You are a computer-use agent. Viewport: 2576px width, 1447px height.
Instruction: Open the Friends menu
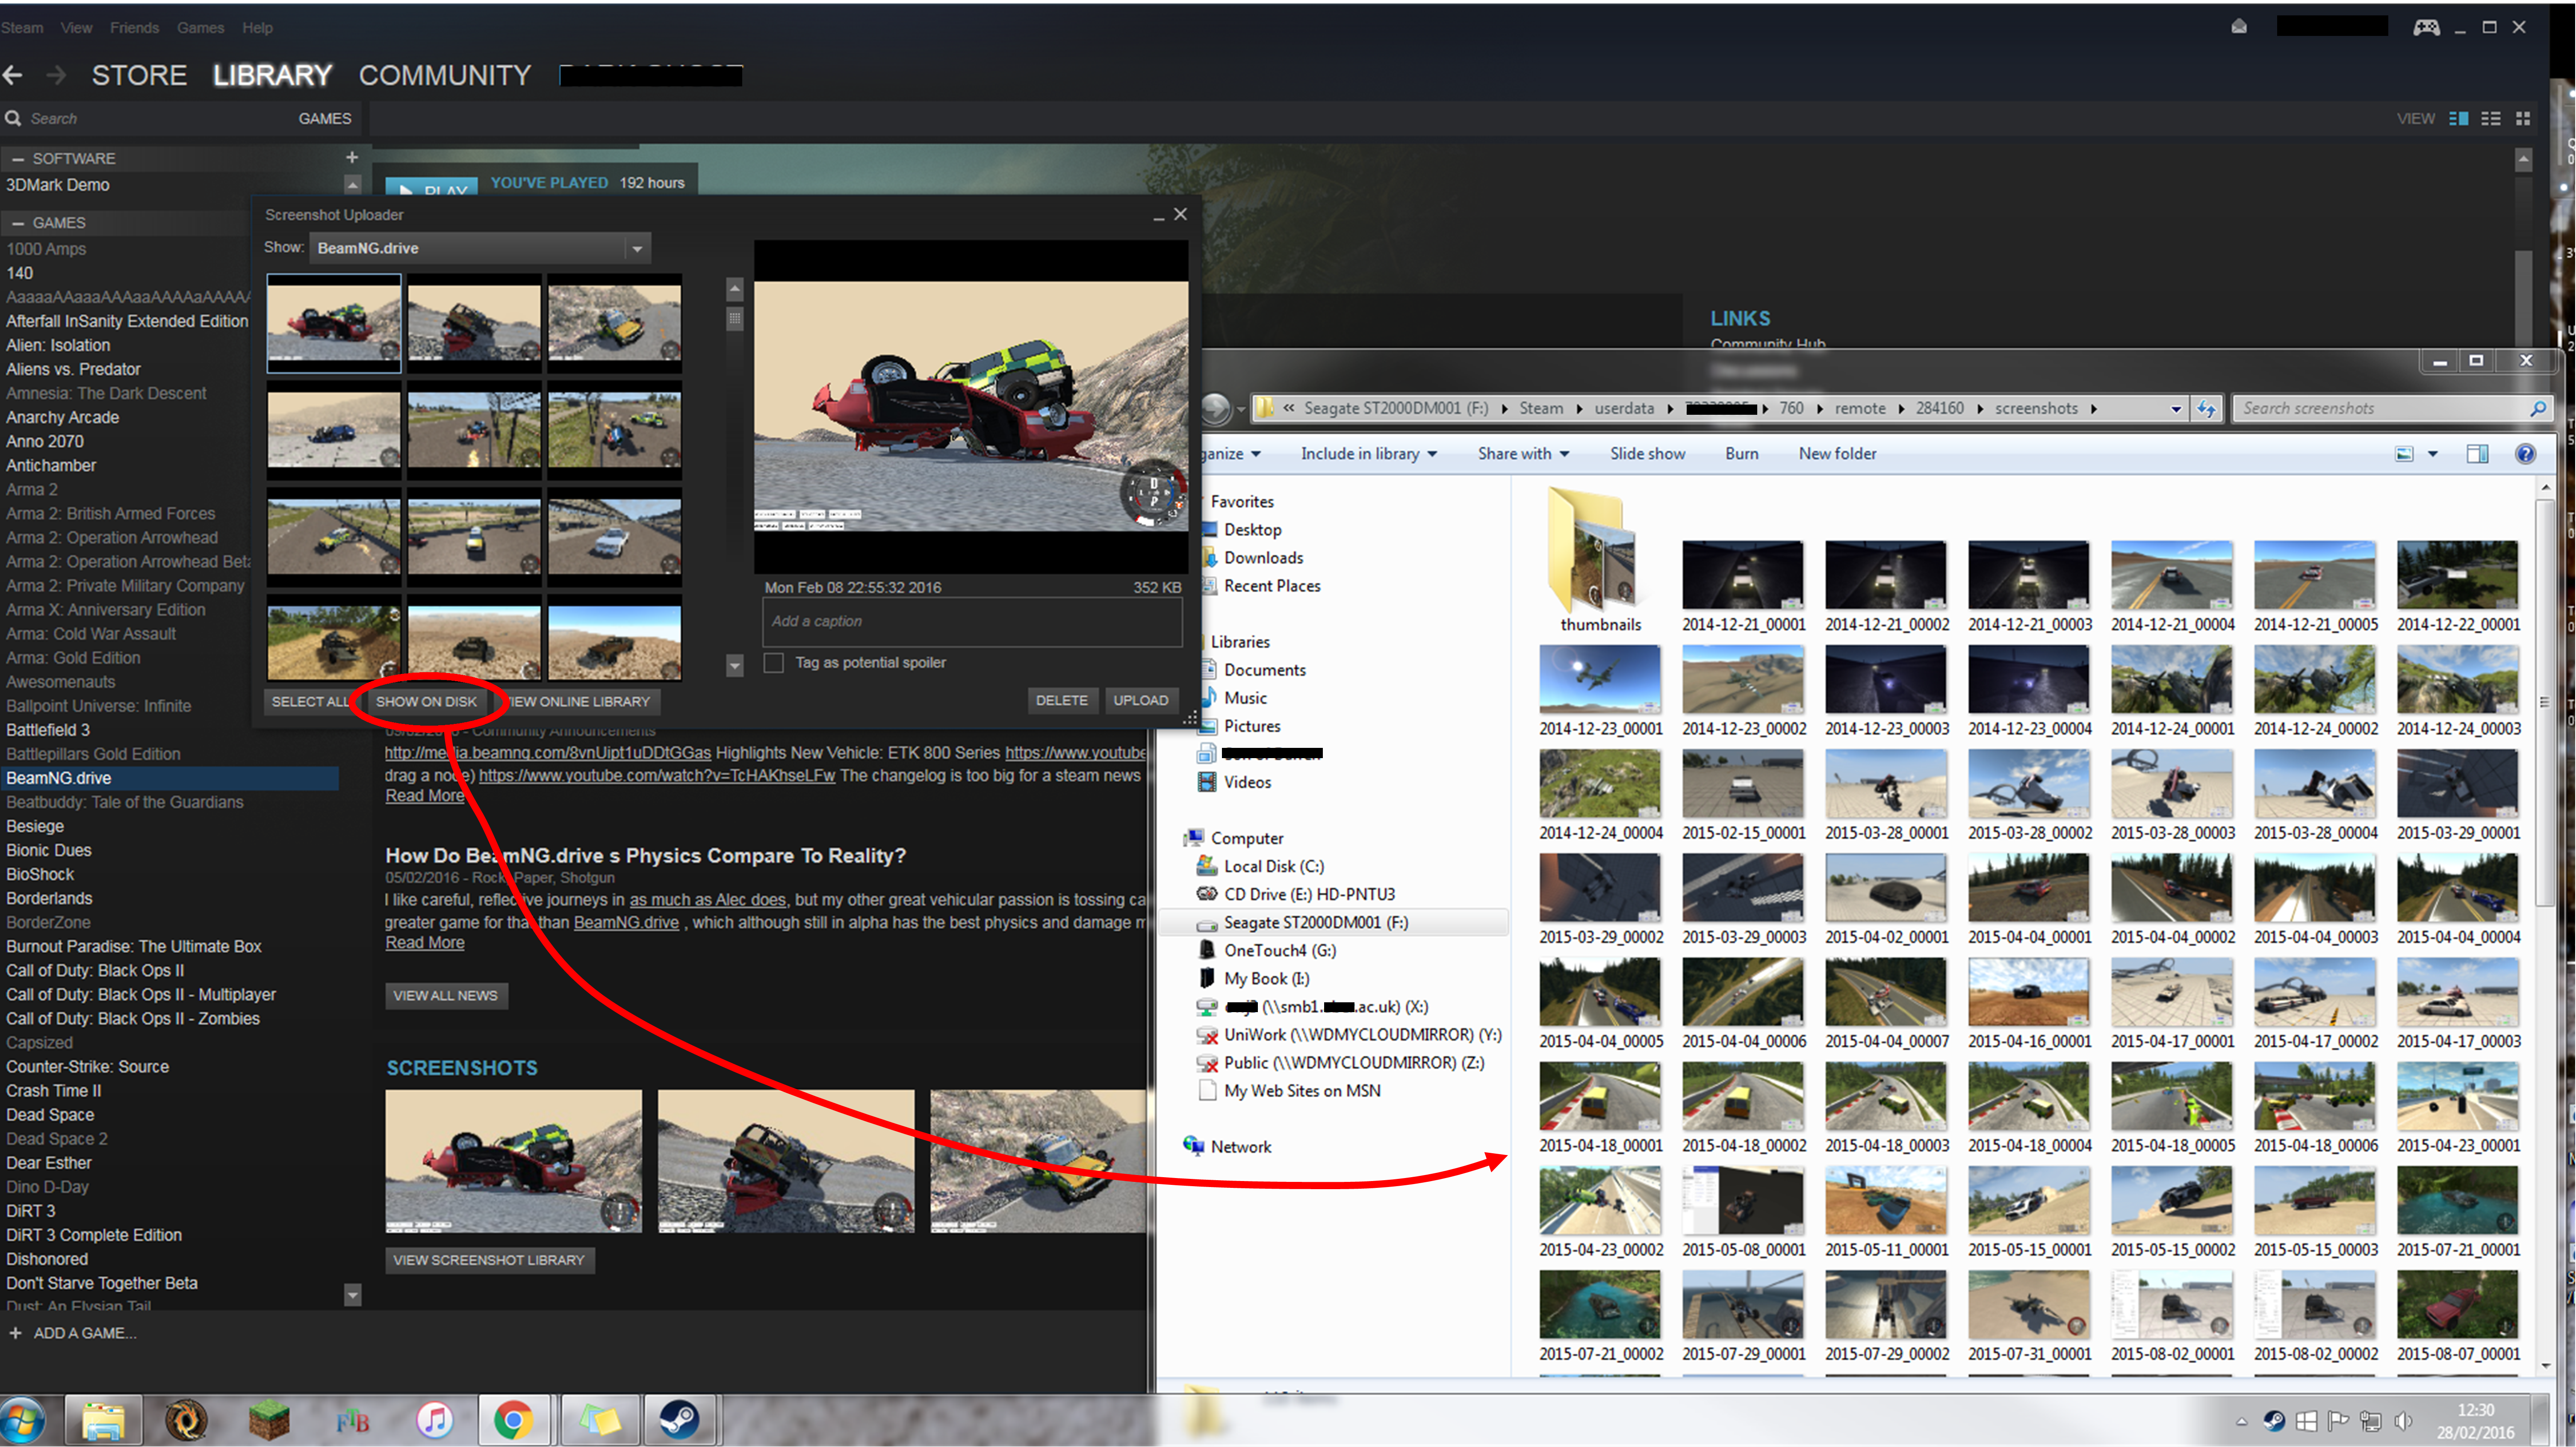[134, 27]
